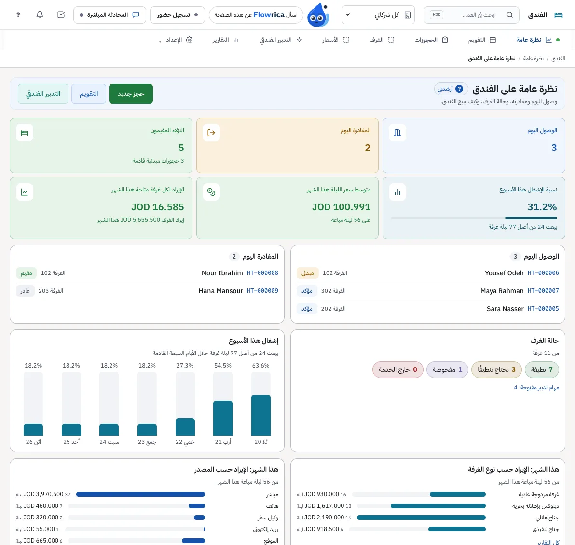The height and width of the screenshot is (545, 575).
Task: Click the line chart icon on RevPAR card
Action: [25, 192]
